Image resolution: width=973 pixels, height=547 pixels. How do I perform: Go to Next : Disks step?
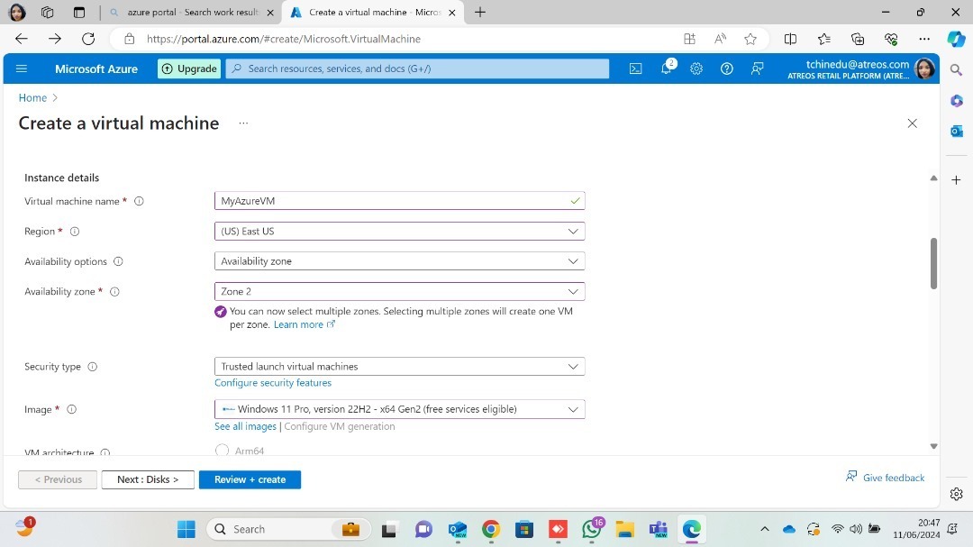148,479
